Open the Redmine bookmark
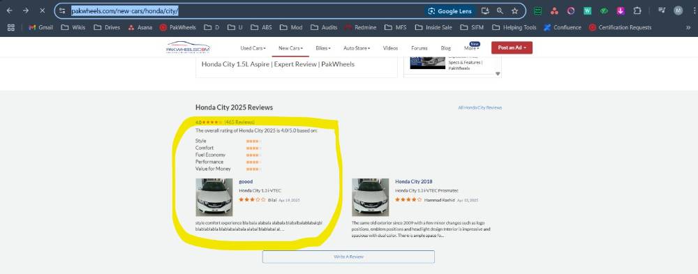The image size is (698, 274). coord(360,27)
